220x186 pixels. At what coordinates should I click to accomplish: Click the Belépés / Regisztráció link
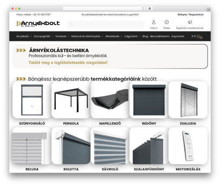pos(191,15)
